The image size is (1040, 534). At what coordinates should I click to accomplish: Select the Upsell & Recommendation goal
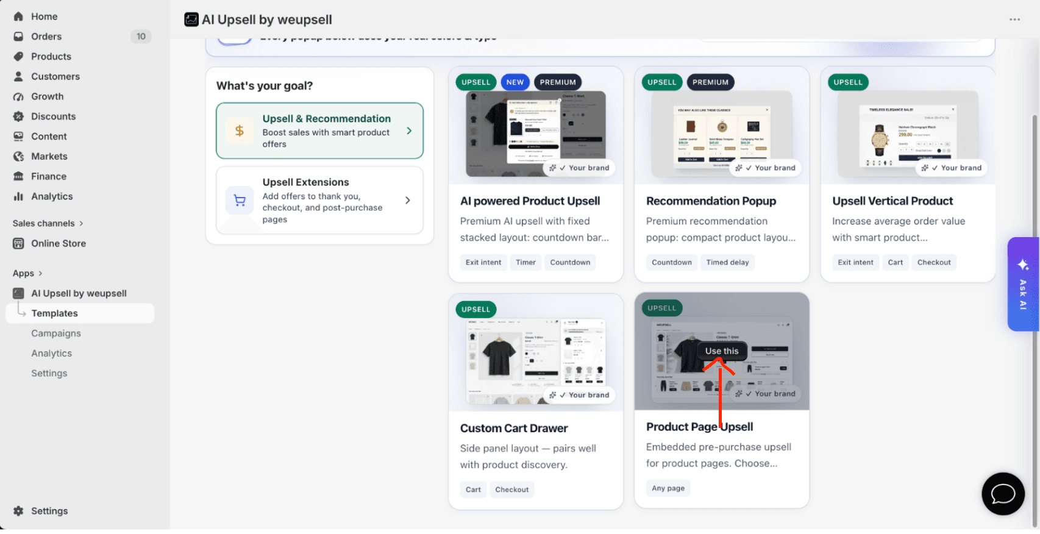coord(319,131)
